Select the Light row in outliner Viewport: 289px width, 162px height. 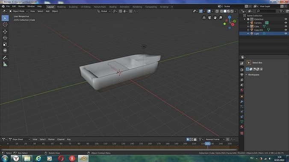(264, 34)
